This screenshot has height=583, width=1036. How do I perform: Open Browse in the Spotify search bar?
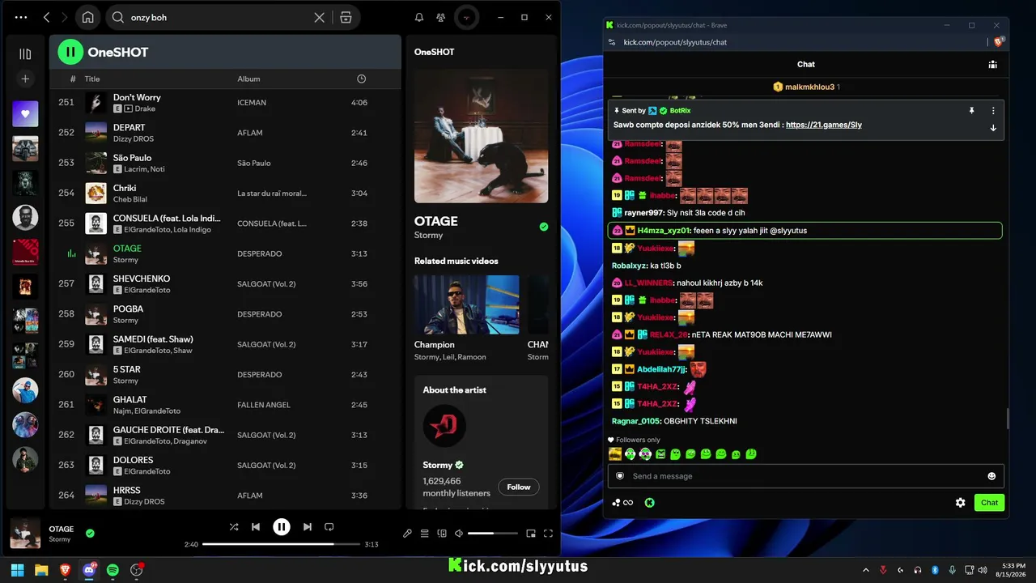pos(346,17)
